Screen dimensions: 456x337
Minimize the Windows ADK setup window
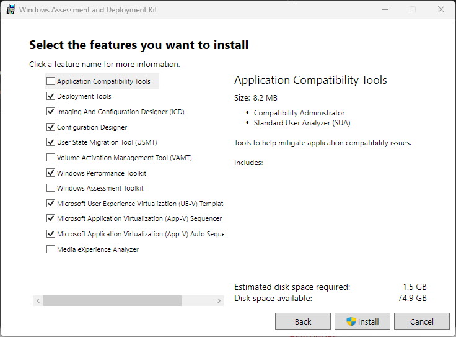(385, 9)
